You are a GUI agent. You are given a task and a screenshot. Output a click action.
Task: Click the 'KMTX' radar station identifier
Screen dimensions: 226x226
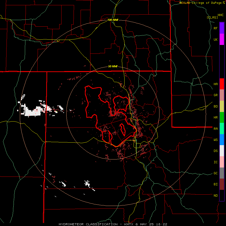click(129, 224)
